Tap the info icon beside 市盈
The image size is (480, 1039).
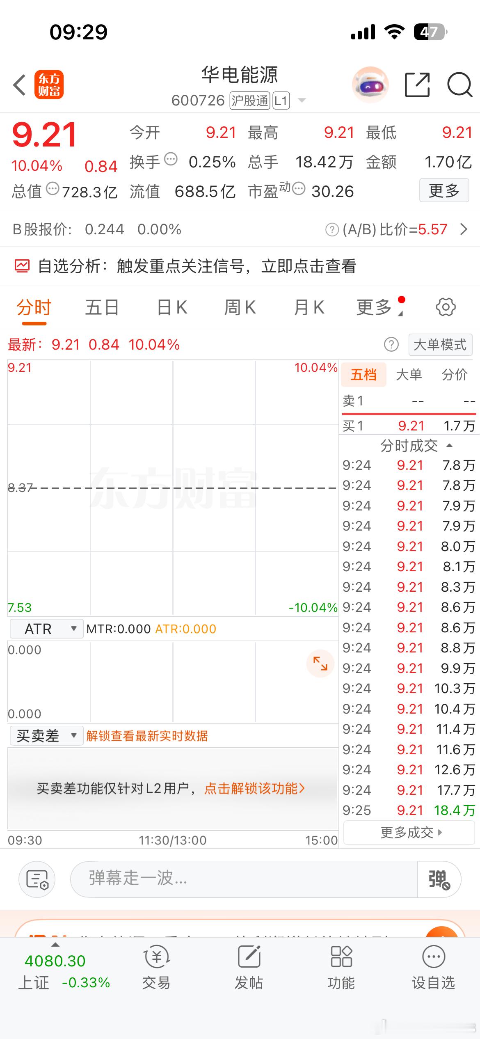(x=299, y=189)
